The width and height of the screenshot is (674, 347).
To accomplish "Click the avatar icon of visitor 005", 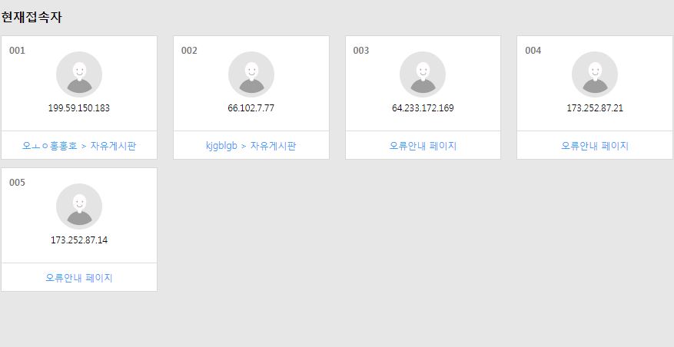I will pos(79,207).
